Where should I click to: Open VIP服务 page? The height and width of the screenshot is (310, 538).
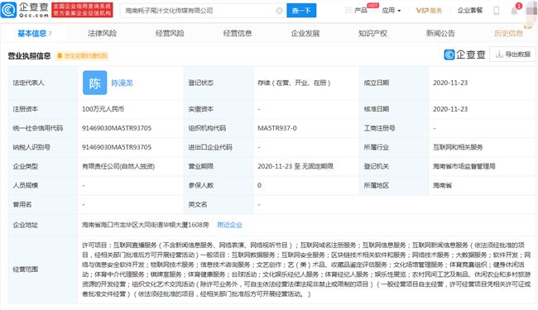pyautogui.click(x=429, y=10)
